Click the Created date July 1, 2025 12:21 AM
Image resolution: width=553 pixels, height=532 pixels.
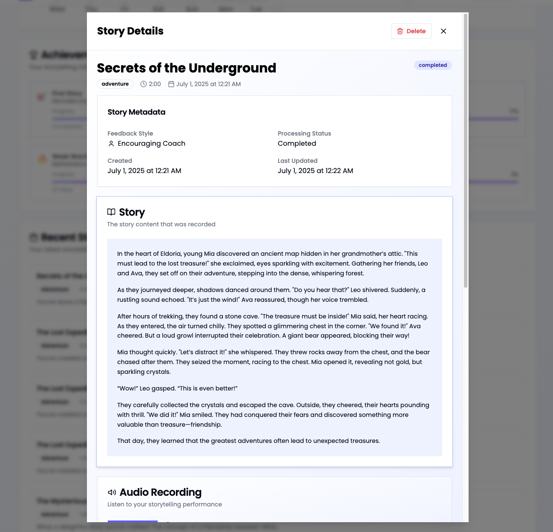144,171
